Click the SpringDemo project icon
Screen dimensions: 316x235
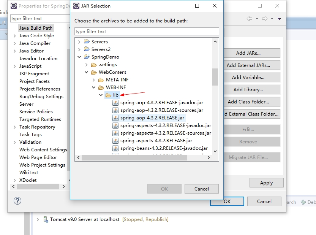point(87,57)
